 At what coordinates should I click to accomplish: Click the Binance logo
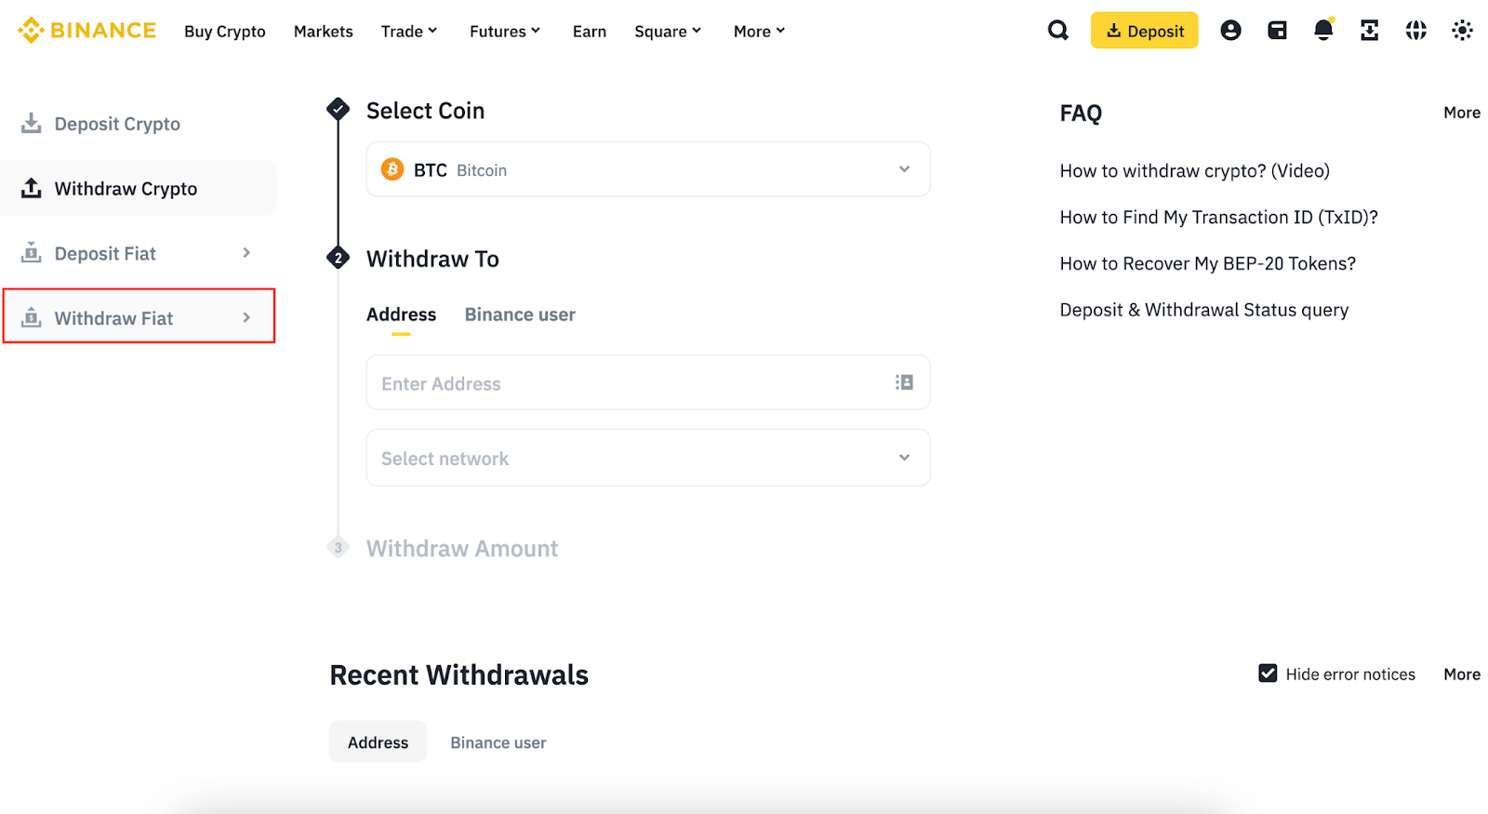[87, 31]
